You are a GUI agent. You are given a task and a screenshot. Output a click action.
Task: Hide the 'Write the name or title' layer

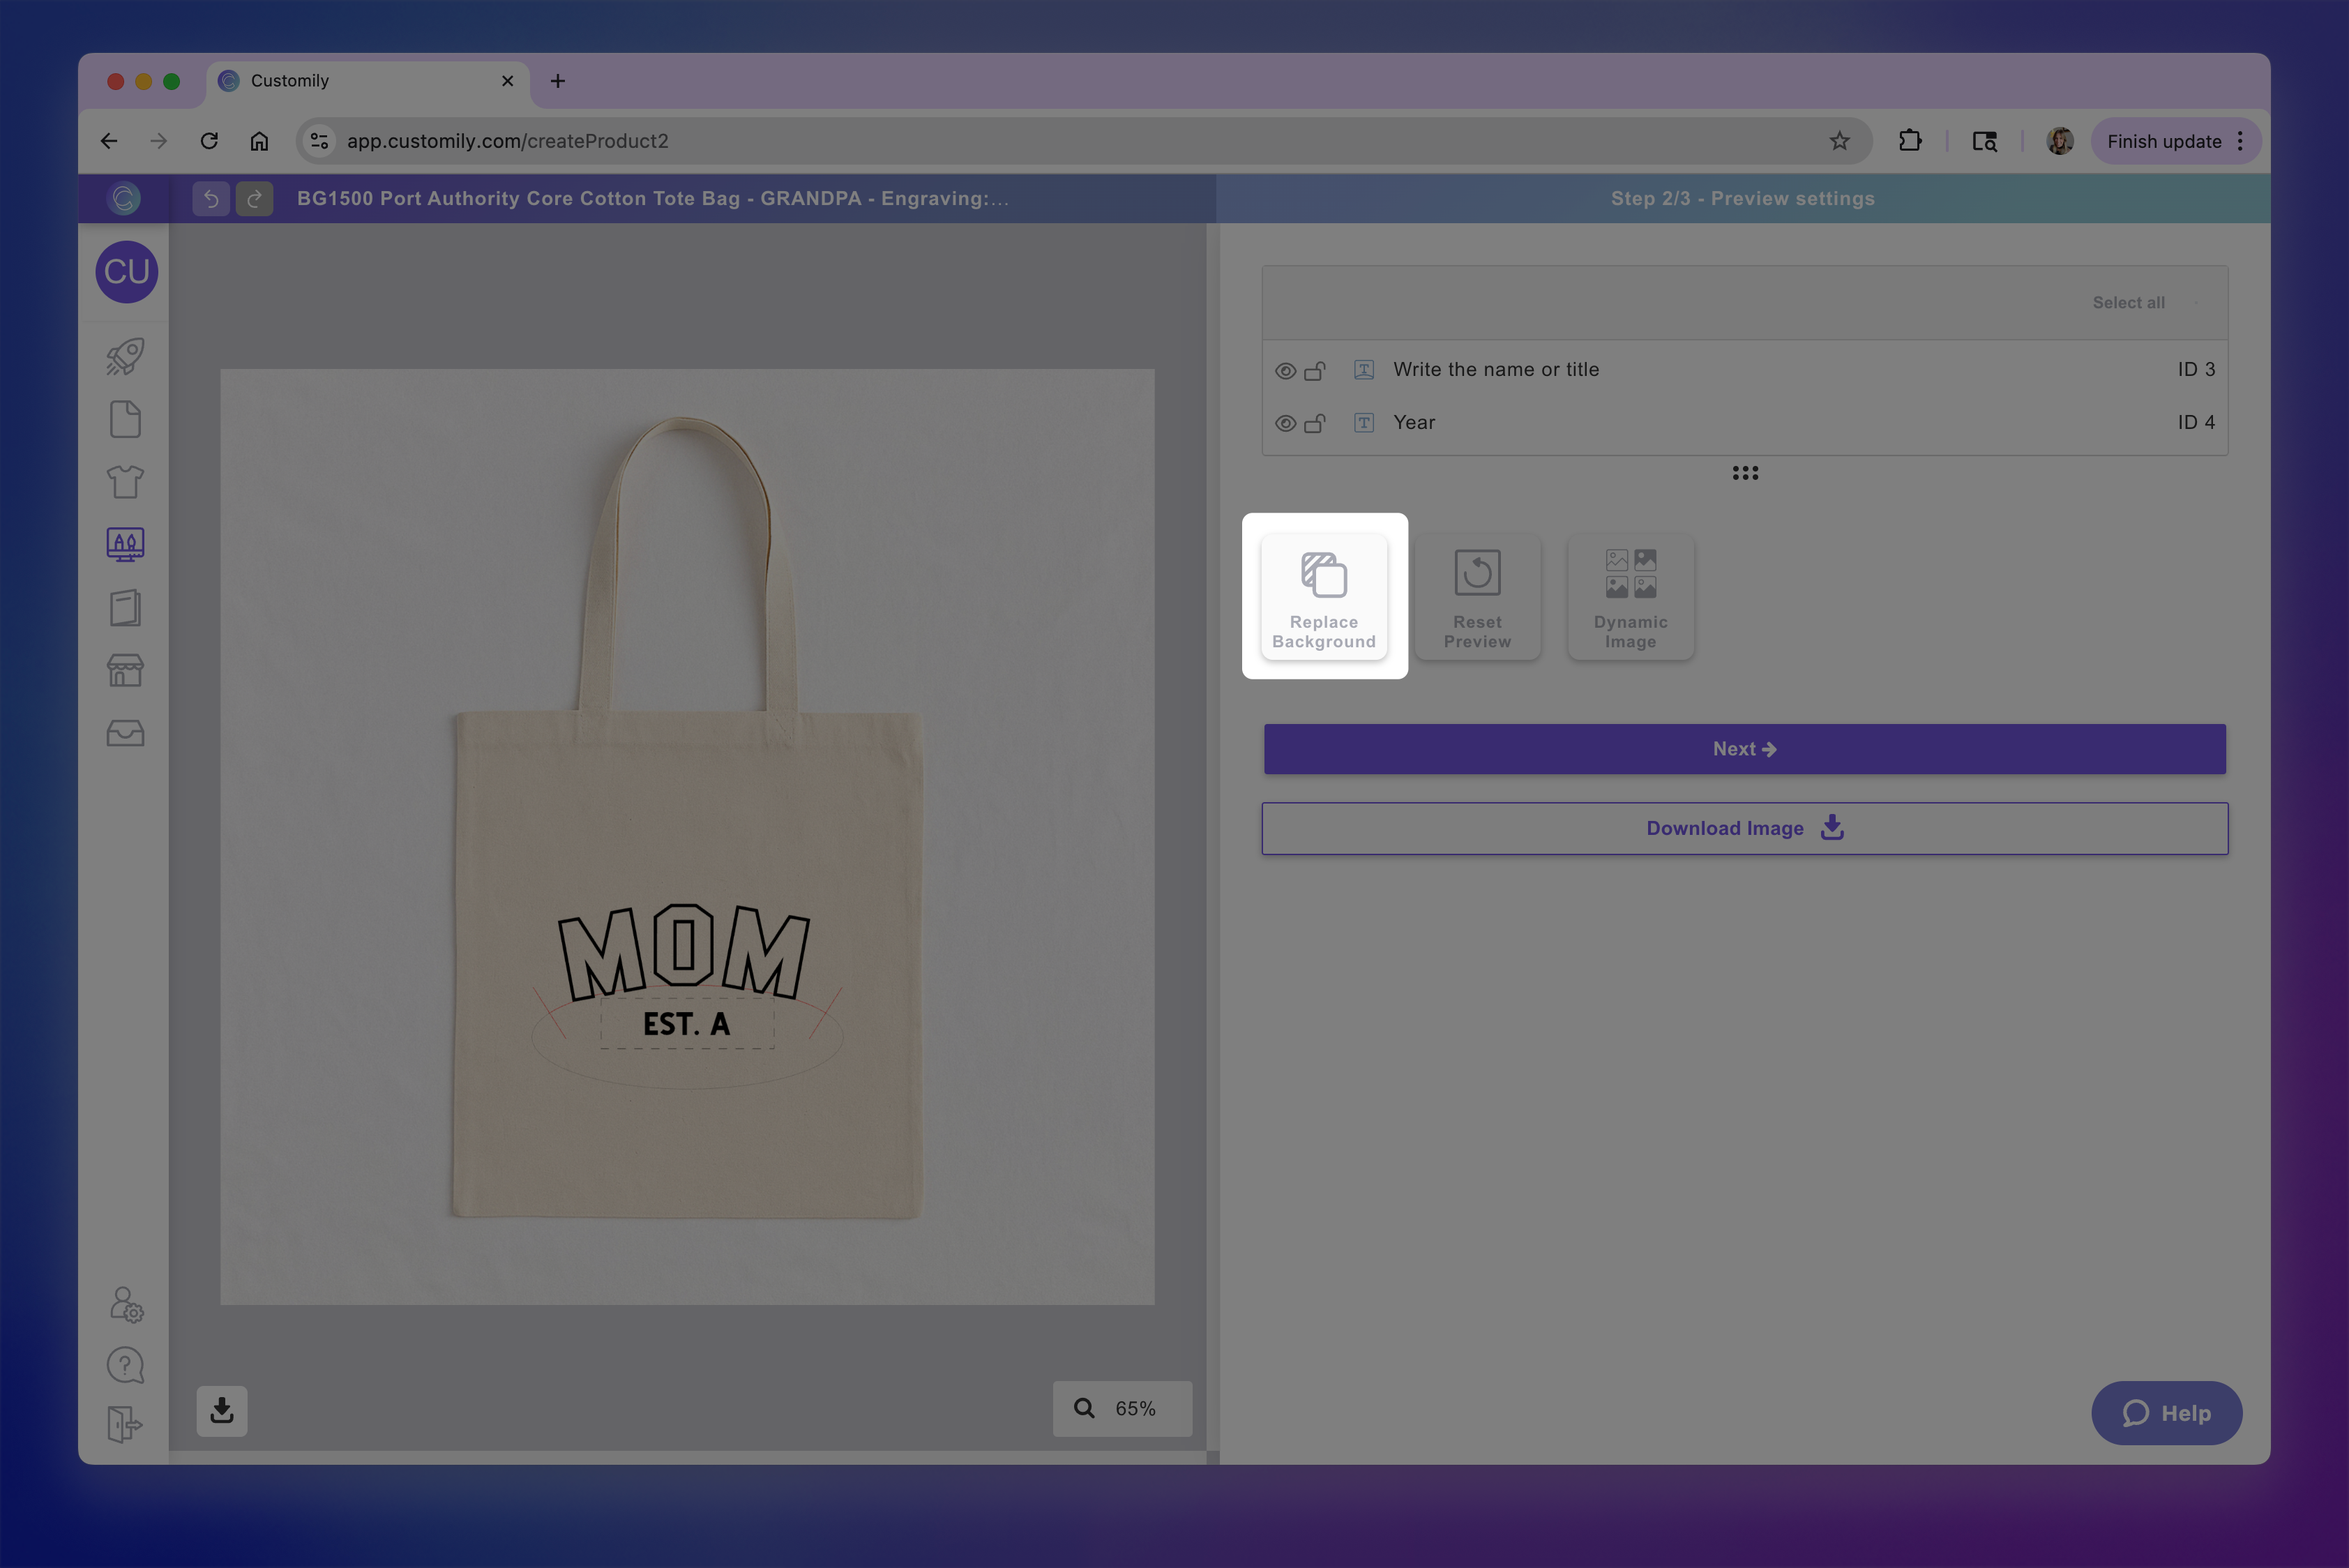click(1285, 371)
